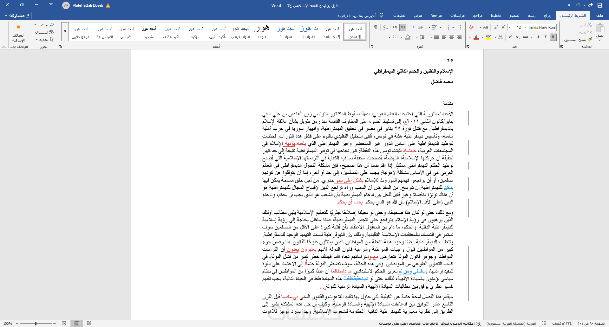The width and height of the screenshot is (609, 327).
Task: Open Ribbon Display Options icon
Action: [x=51, y=5]
